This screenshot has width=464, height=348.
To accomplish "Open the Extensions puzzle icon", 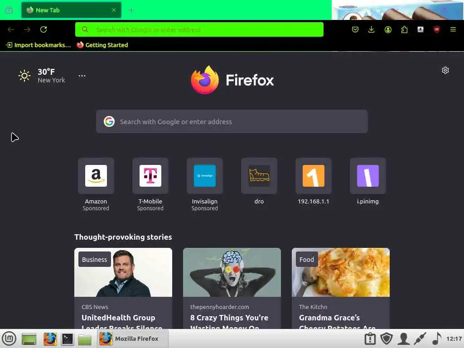I will tap(404, 29).
